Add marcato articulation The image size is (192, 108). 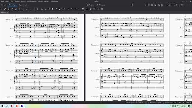pos(68,9)
